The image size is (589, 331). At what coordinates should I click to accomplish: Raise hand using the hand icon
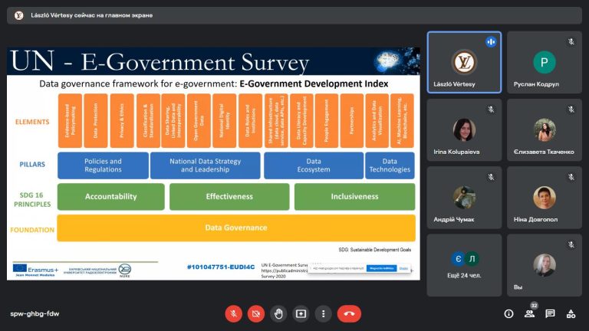[x=278, y=313]
